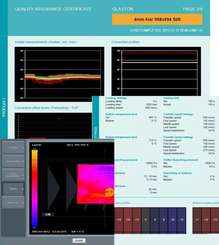The height and width of the screenshot is (245, 219).
Task: Click the '2583 mm (53%)' readout
Action: 41,232
